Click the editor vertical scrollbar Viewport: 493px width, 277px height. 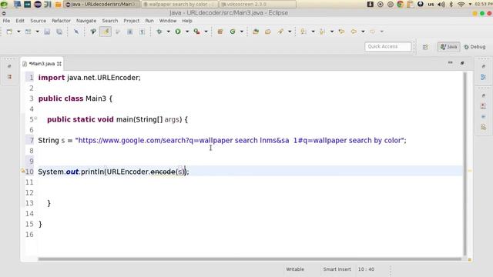(x=464, y=164)
